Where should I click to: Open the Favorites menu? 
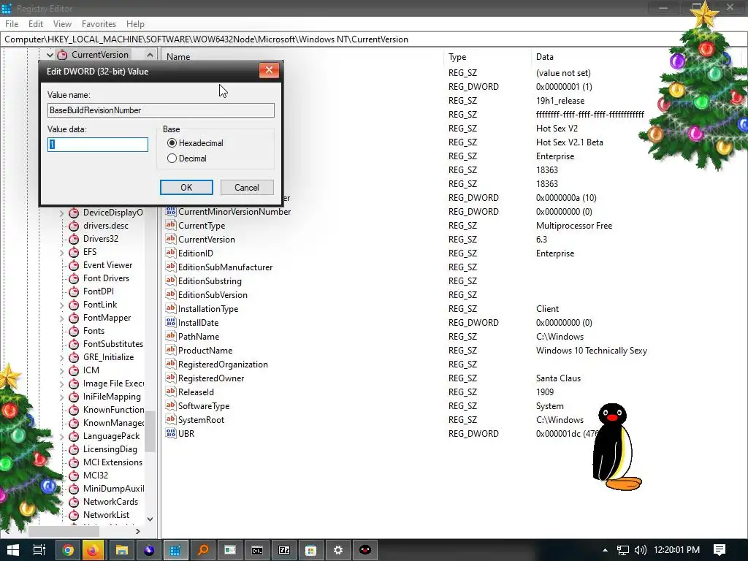(x=99, y=24)
